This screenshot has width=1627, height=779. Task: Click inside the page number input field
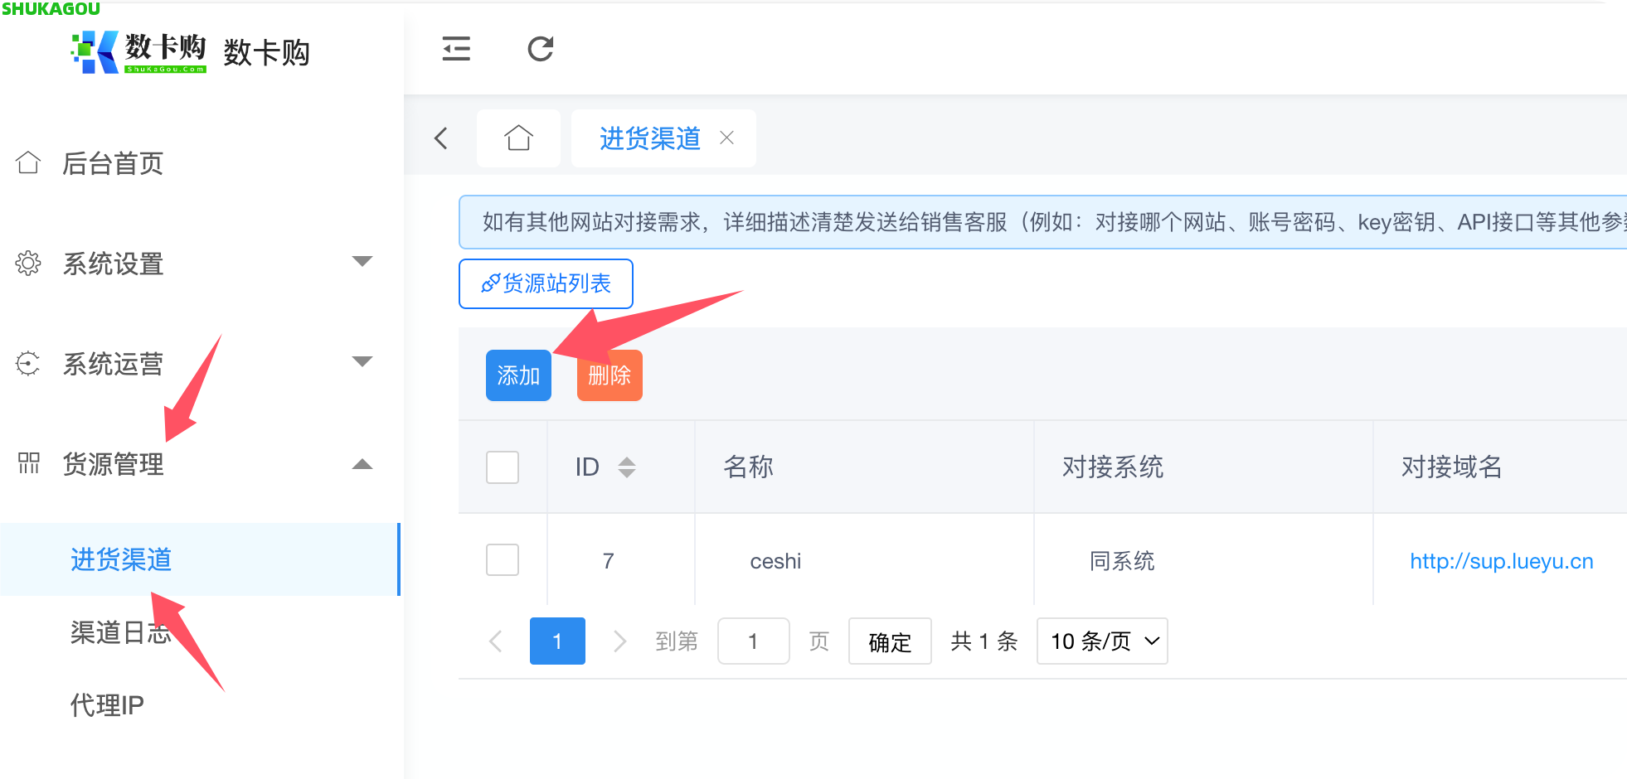753,641
